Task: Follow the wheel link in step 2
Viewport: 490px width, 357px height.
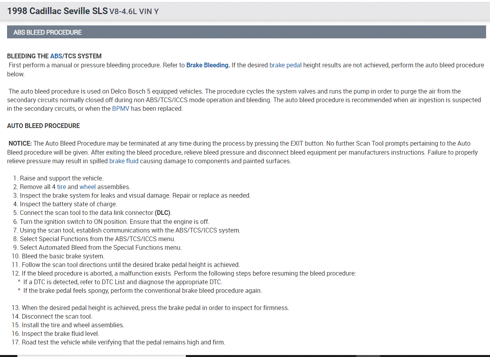Action: click(x=87, y=187)
